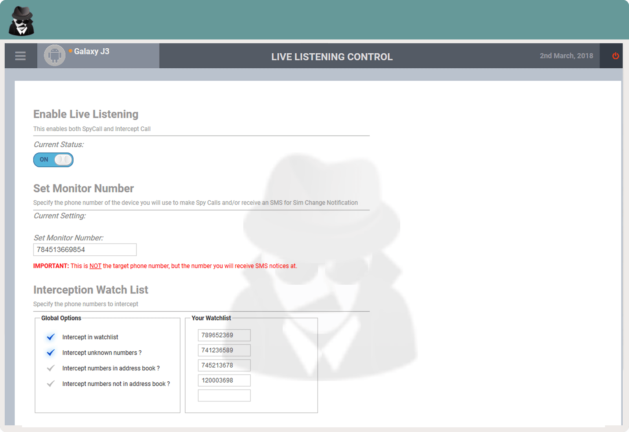Click the orange status dot beside Galaxy J3
629x432 pixels.
coord(70,51)
